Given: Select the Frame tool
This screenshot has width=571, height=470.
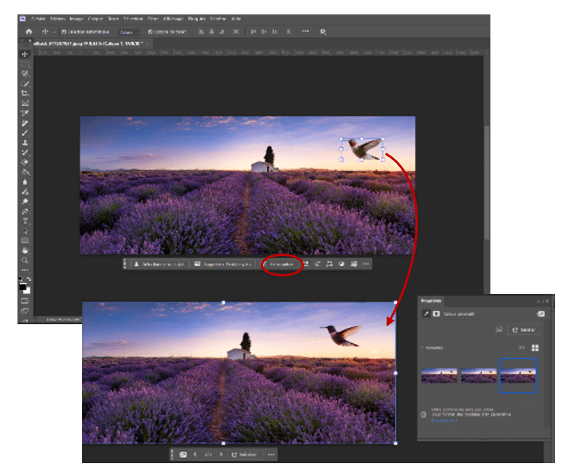Looking at the screenshot, I should point(25,103).
